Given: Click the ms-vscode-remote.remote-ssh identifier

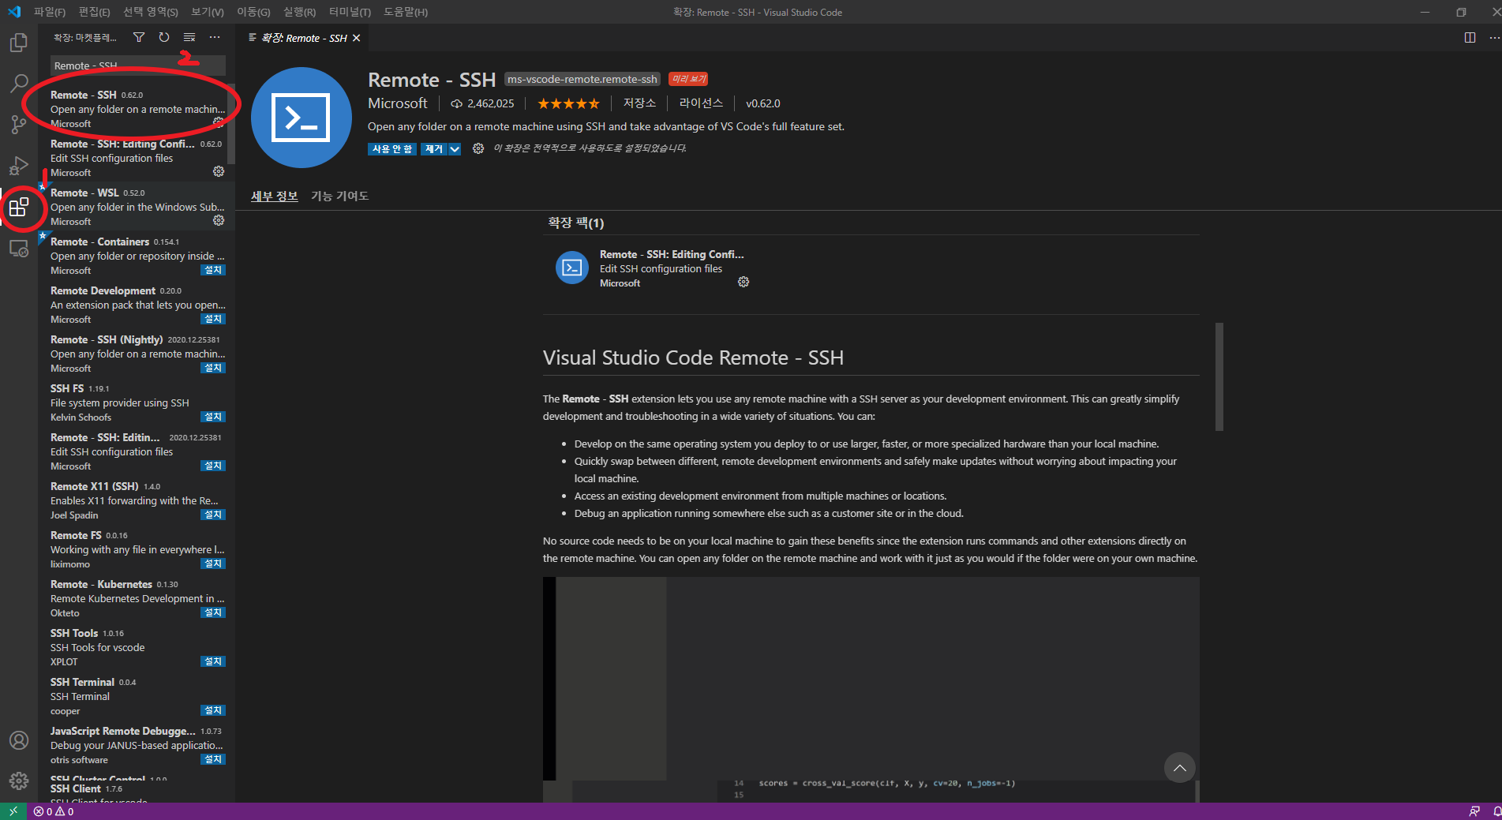Looking at the screenshot, I should (x=582, y=79).
